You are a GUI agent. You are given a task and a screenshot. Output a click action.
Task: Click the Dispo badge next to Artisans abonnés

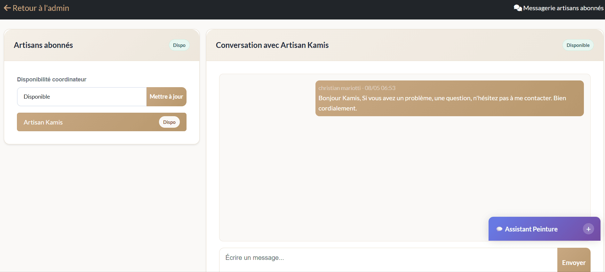click(x=179, y=45)
